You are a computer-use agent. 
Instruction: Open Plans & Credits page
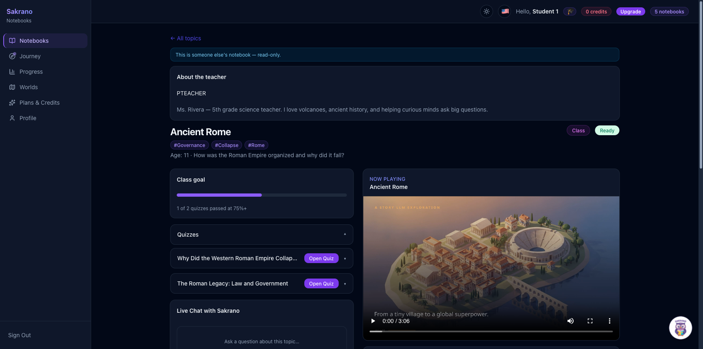tap(45, 103)
